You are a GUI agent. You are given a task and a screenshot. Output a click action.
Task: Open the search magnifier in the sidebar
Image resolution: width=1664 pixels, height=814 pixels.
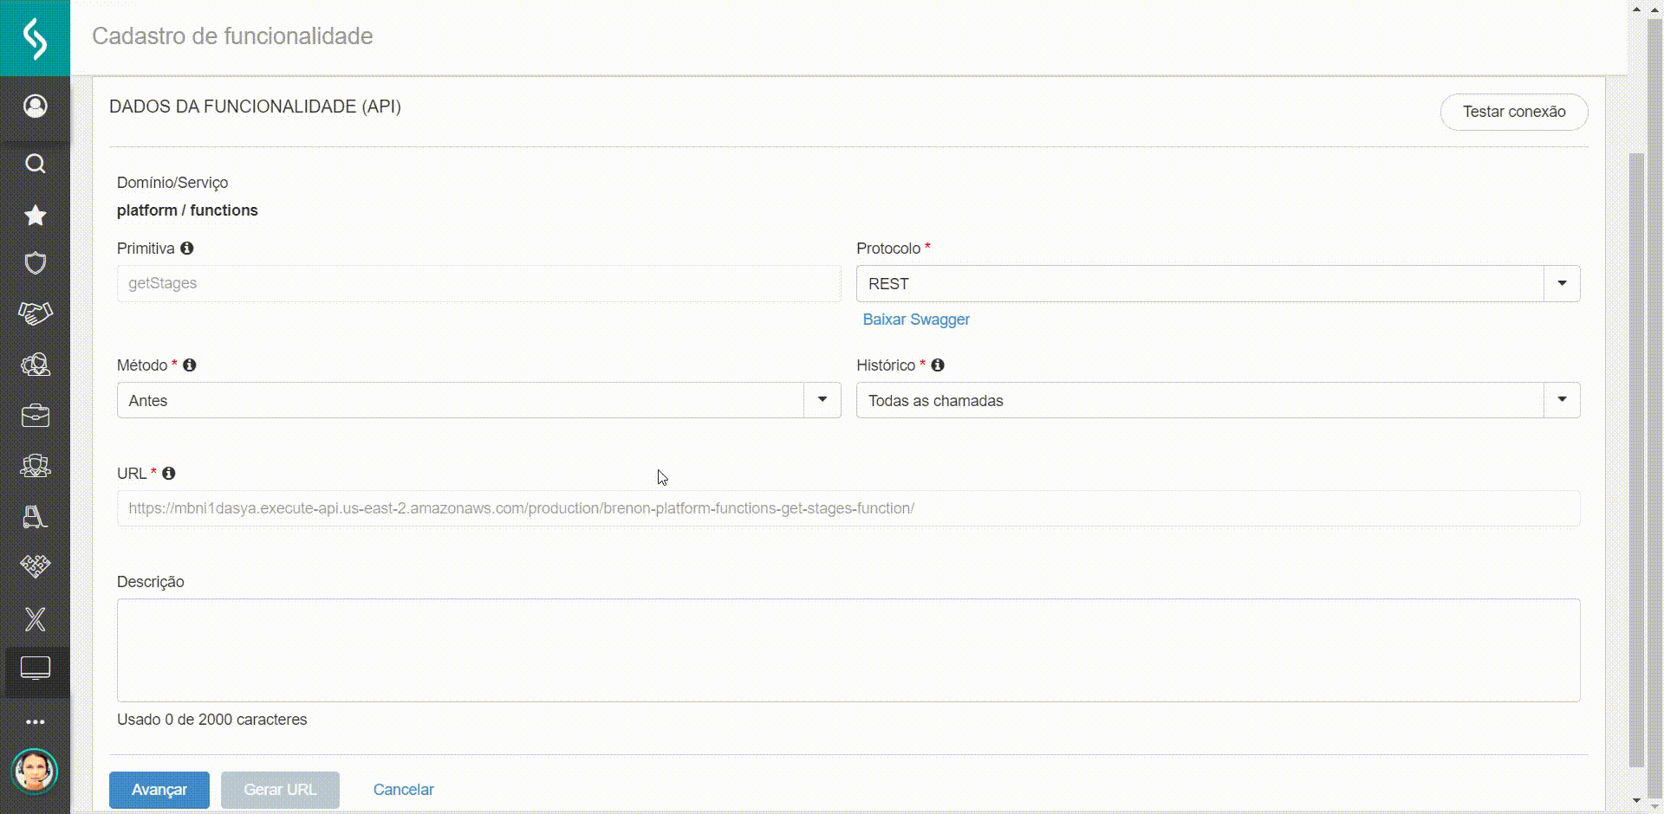point(35,164)
